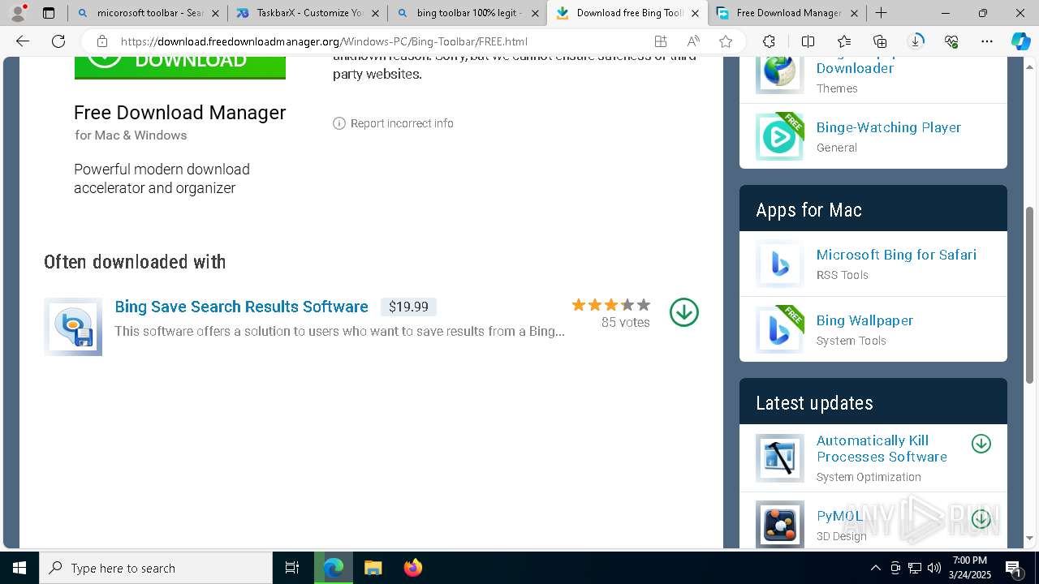Image resolution: width=1039 pixels, height=584 pixels.
Task: Close the TaskbarX tab
Action: pos(375,13)
